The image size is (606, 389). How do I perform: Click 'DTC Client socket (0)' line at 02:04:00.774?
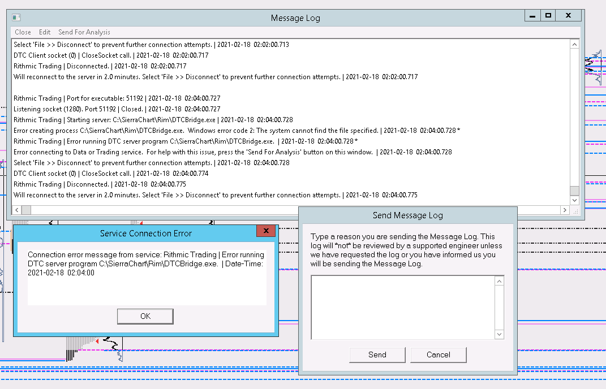pyautogui.click(x=111, y=174)
